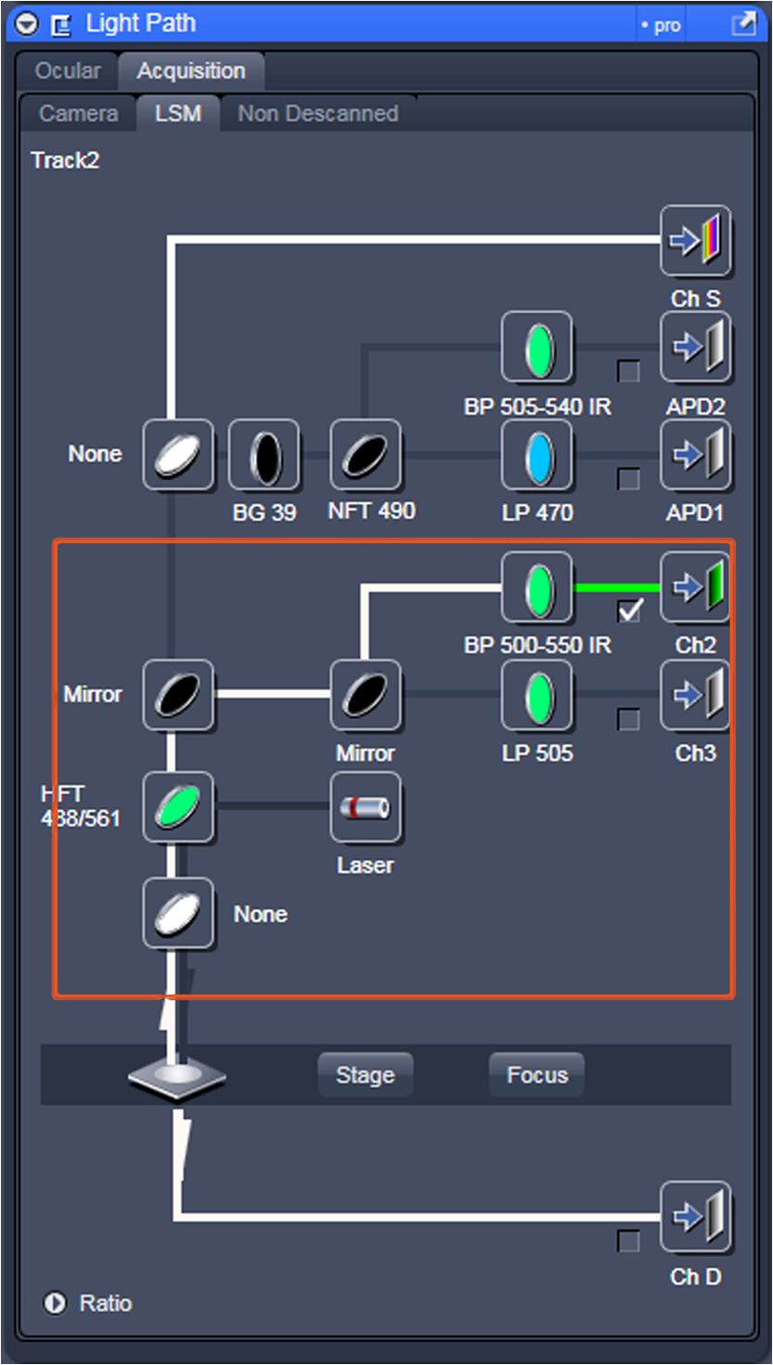Uncheck the Ch2 channel checkbox
773x1365 pixels.
pos(629,611)
